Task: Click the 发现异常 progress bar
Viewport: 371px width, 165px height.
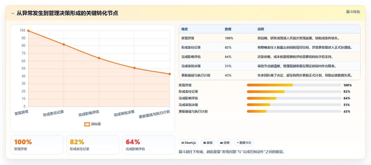Action: point(294,85)
